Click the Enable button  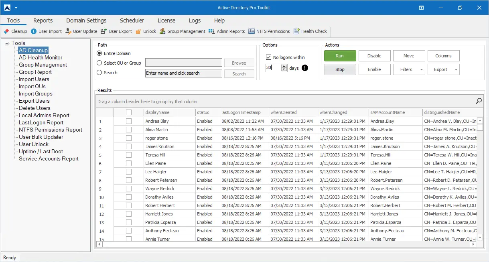374,69
